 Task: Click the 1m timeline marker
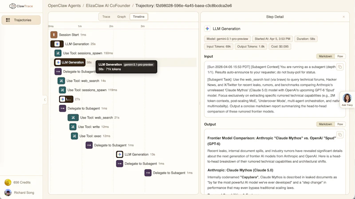pyautogui.click(x=80, y=26)
